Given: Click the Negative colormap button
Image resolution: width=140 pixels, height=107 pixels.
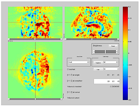Looking at the screenshot, I should (x=98, y=63).
